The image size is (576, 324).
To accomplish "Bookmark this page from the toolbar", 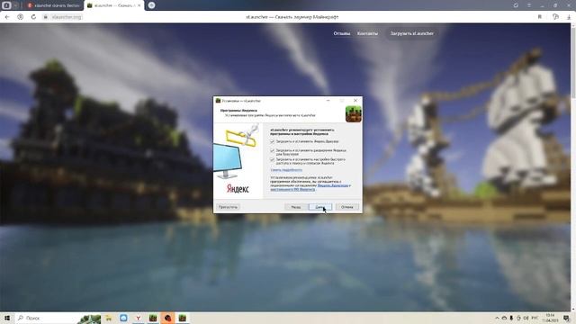I will (540, 17).
